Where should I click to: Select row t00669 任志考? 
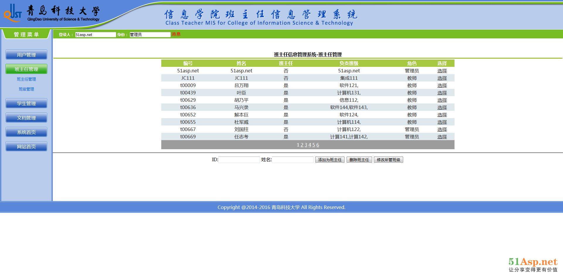click(x=442, y=137)
